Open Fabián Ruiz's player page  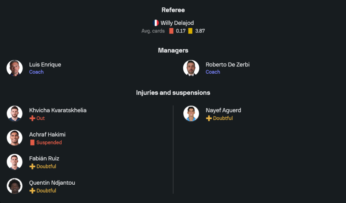pos(44,158)
